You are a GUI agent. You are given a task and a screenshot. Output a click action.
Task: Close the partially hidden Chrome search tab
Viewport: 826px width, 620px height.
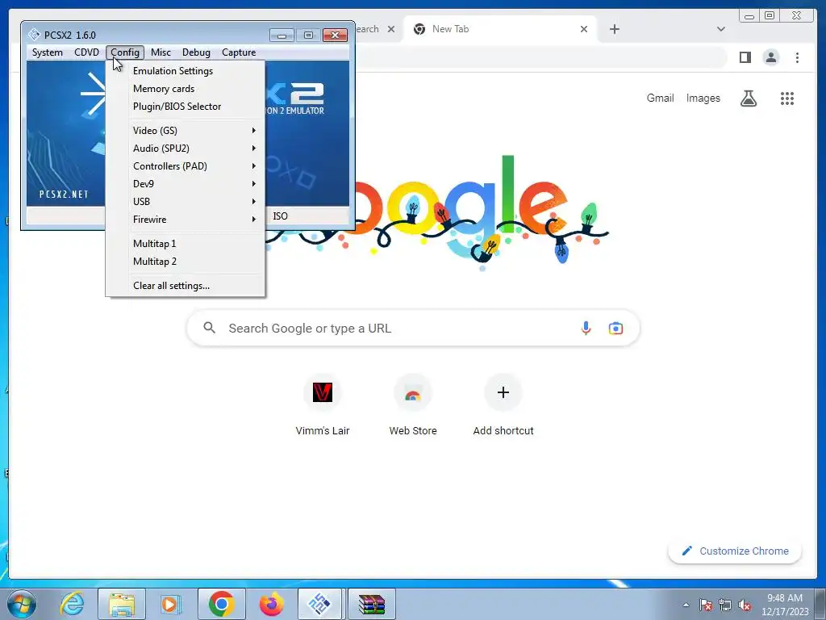[391, 29]
